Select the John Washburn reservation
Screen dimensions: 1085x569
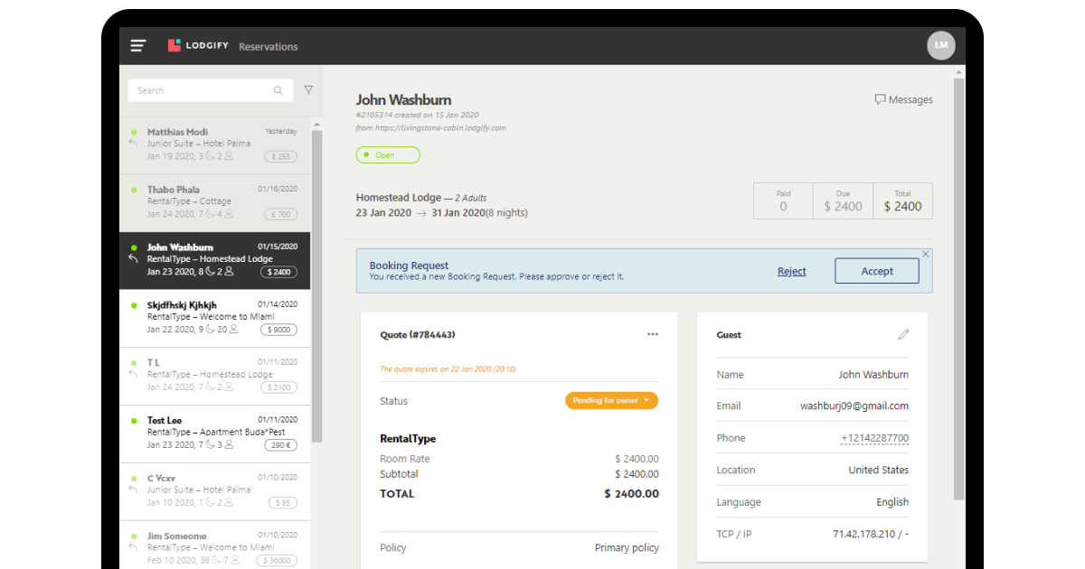click(x=214, y=261)
